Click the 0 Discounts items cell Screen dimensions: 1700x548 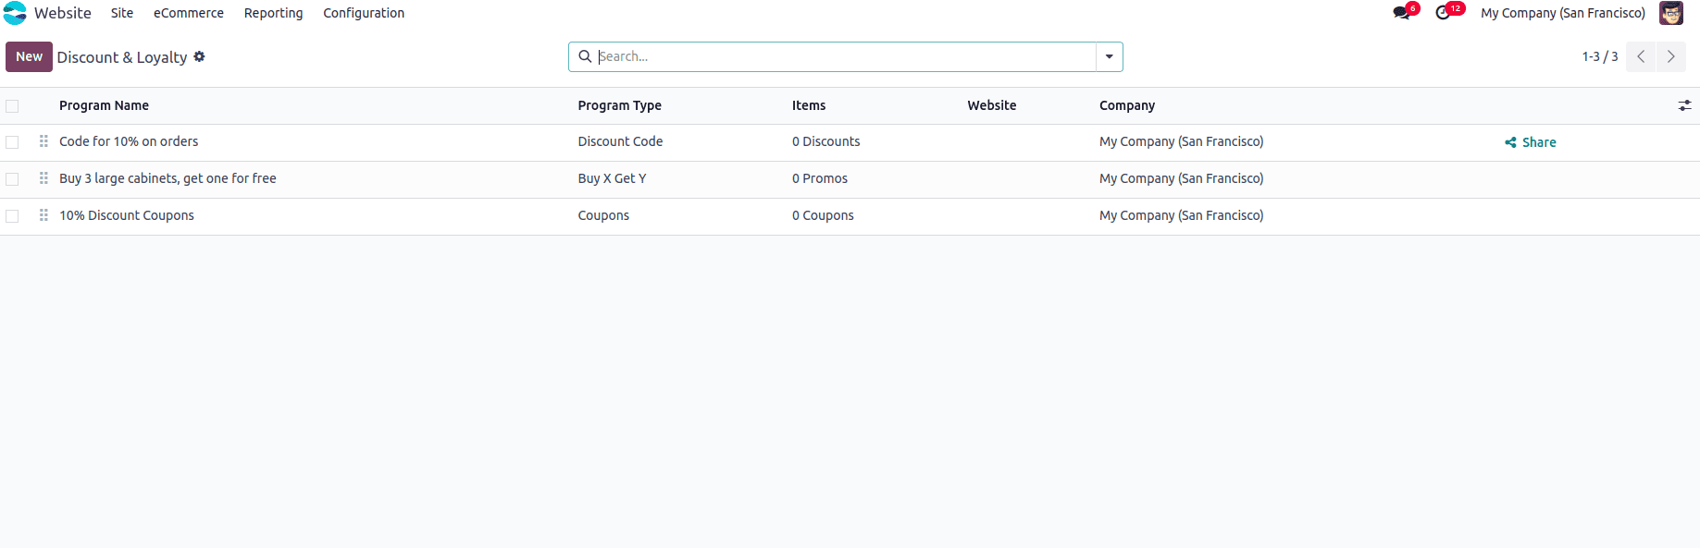pyautogui.click(x=825, y=141)
